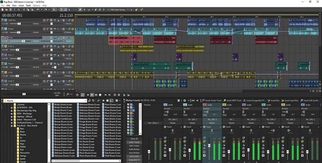322x163 pixels.
Task: Select the Percussion folder in the tree
Action: click(25, 153)
